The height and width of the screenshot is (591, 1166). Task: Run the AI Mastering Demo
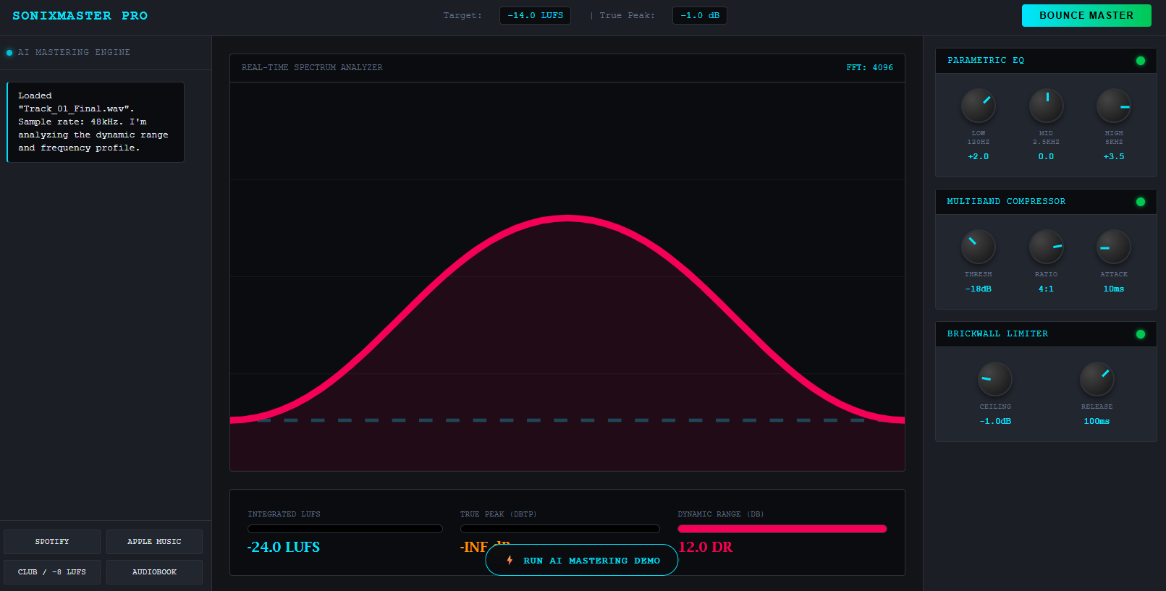tap(582, 560)
